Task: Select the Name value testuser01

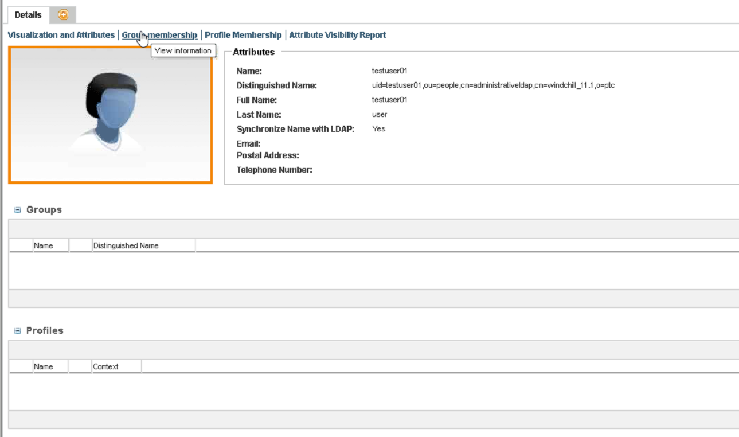Action: (389, 71)
